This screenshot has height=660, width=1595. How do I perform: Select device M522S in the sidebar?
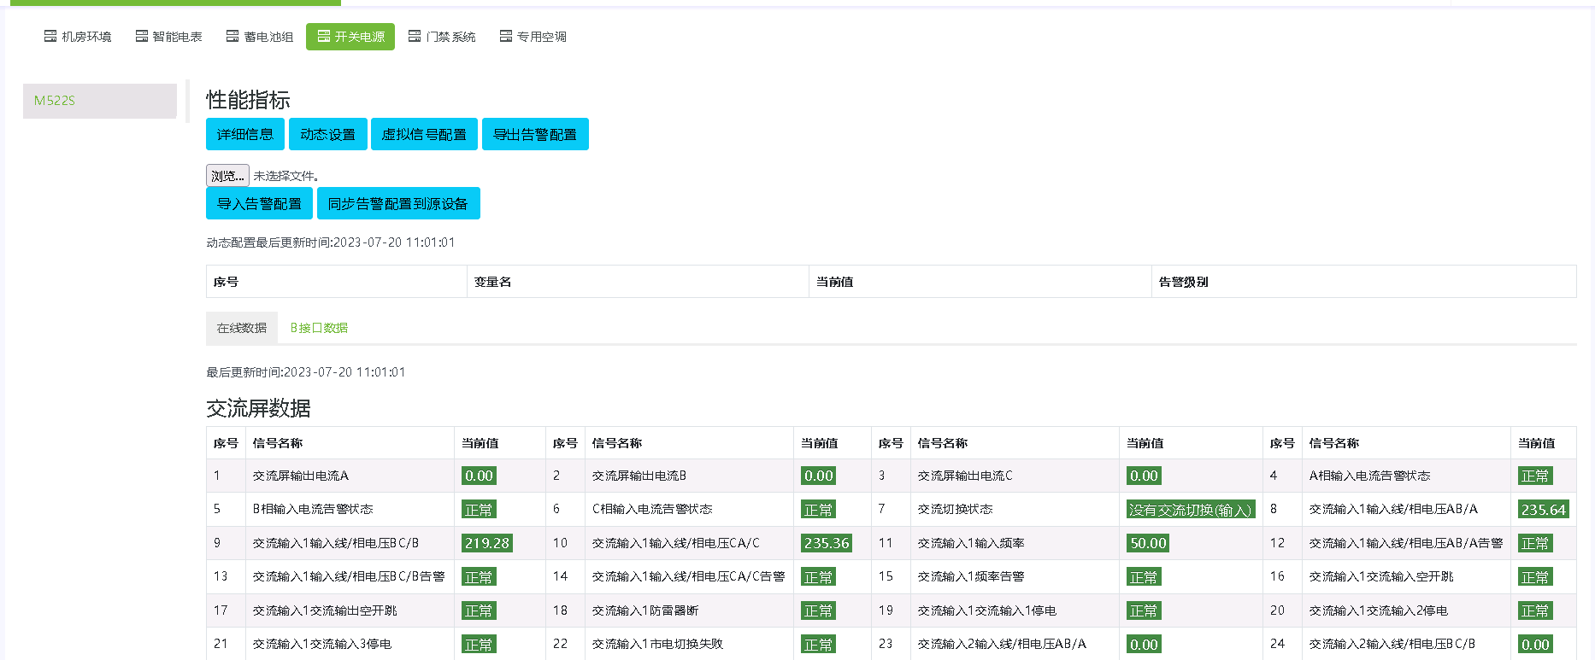[100, 101]
